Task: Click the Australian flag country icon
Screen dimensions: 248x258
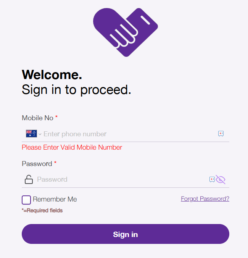Action: coord(31,134)
